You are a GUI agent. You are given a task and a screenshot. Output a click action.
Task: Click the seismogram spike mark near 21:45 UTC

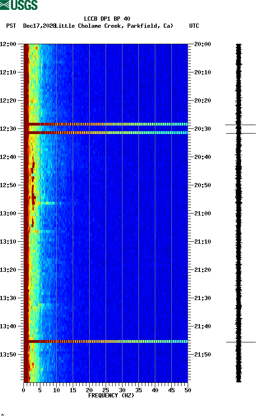coord(241,342)
